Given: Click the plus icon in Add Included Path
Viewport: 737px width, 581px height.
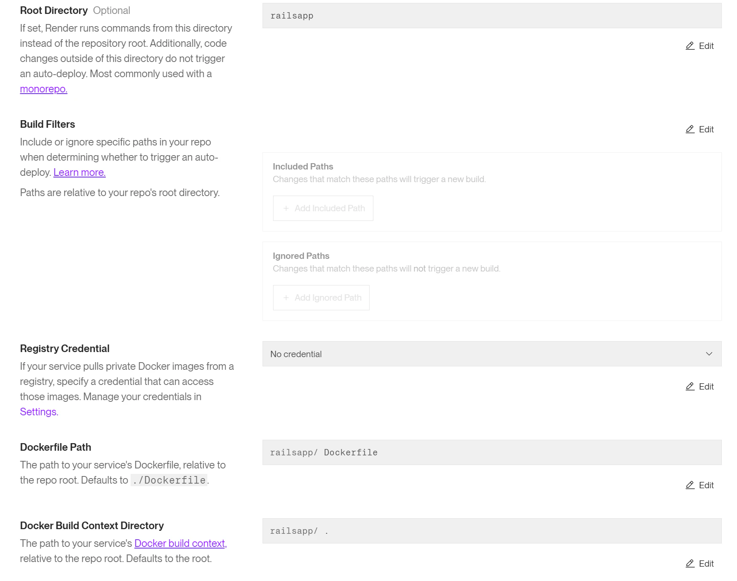Looking at the screenshot, I should pos(286,208).
